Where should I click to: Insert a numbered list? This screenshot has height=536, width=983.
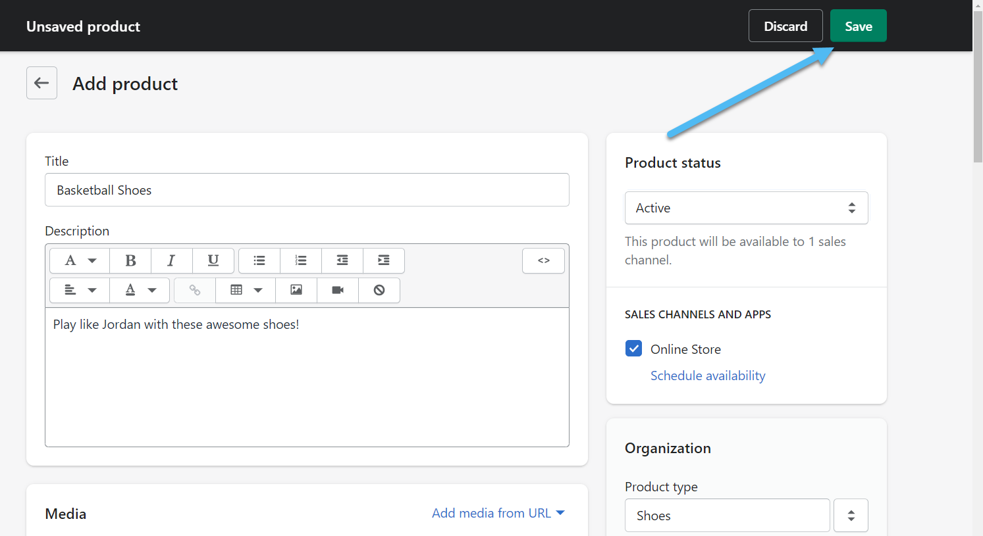(301, 260)
